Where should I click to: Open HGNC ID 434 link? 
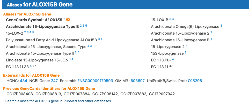tap(24, 81)
